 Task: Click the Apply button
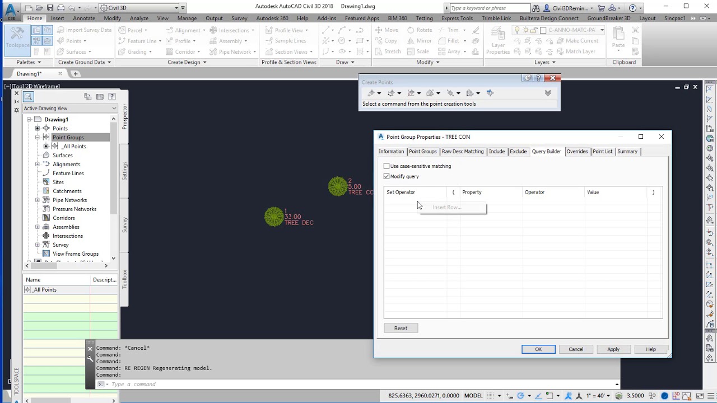point(613,349)
